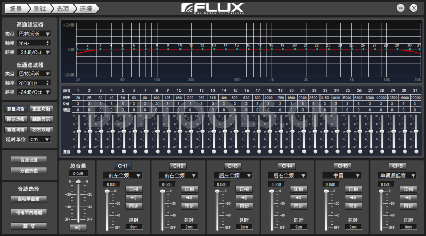The width and height of the screenshot is (426, 236).
Task: Toggle the 左右联调 left-right link button
Action: click(x=41, y=130)
